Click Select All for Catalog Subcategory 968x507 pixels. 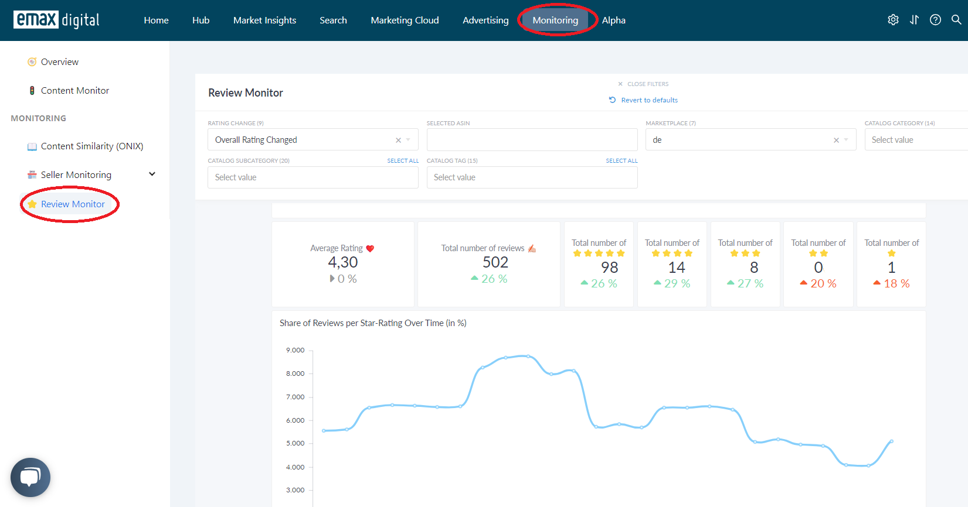pyautogui.click(x=403, y=161)
